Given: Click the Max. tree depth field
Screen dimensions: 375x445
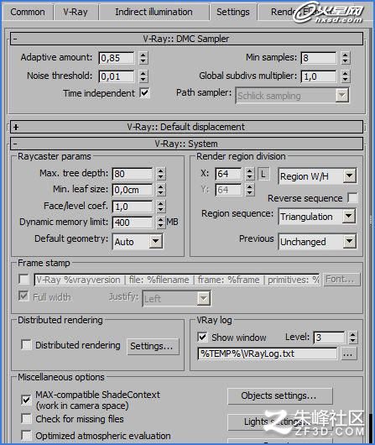Looking at the screenshot, I should (133, 174).
